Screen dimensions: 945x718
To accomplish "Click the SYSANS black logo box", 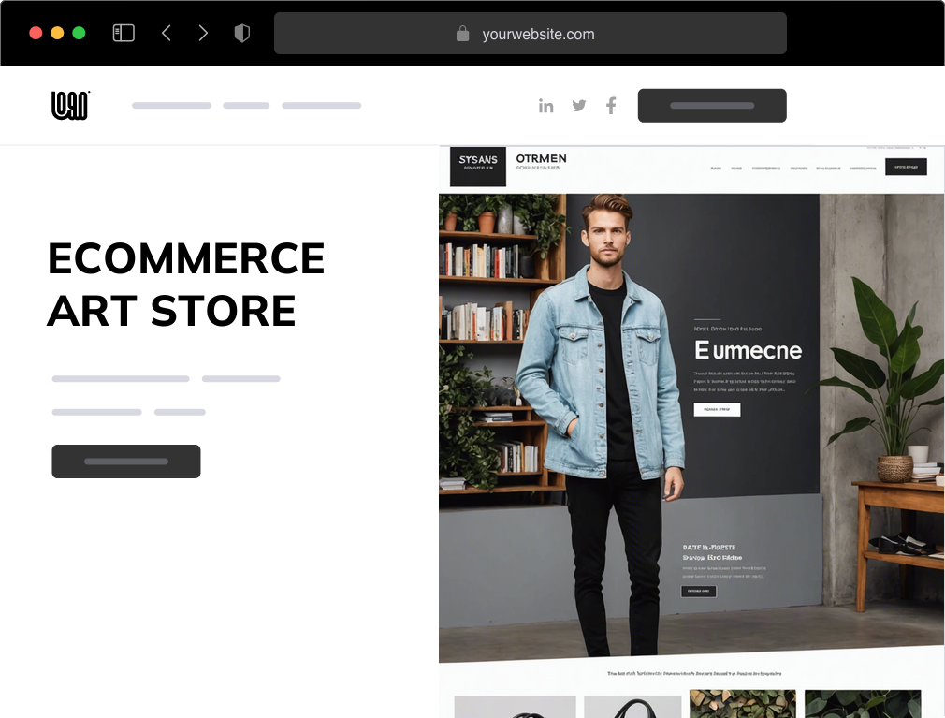I will point(478,167).
